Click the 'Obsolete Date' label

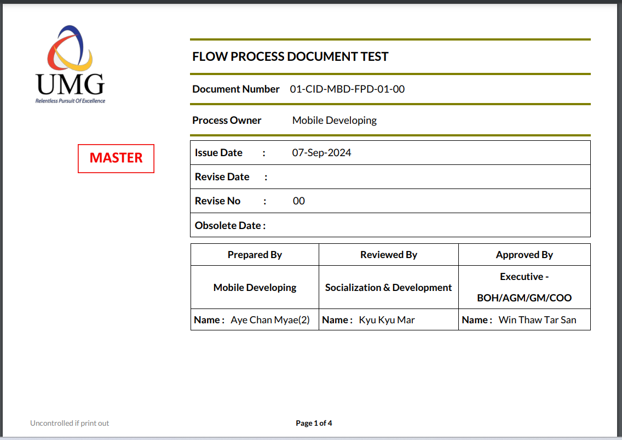(228, 226)
